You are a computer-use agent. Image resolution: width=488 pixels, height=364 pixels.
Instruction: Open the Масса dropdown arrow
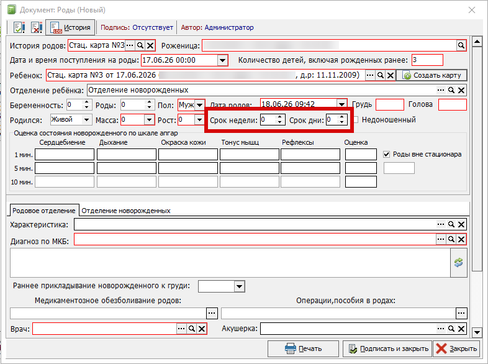coord(150,119)
